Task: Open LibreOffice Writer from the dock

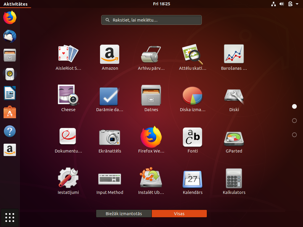Action: (10, 93)
